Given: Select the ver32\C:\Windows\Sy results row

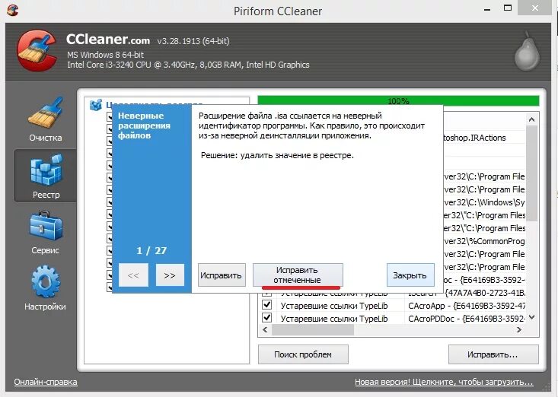Looking at the screenshot, I should point(484,202).
